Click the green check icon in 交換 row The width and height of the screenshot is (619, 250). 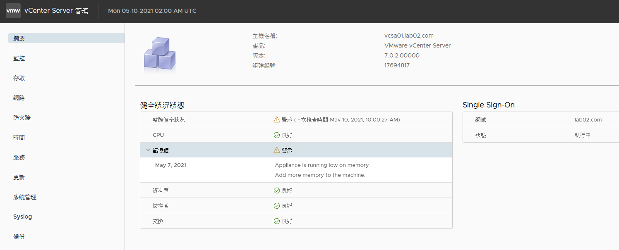click(x=277, y=221)
